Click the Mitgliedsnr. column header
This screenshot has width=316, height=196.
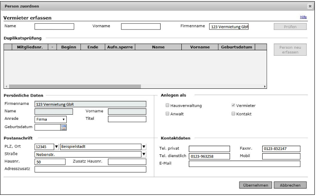30,47
